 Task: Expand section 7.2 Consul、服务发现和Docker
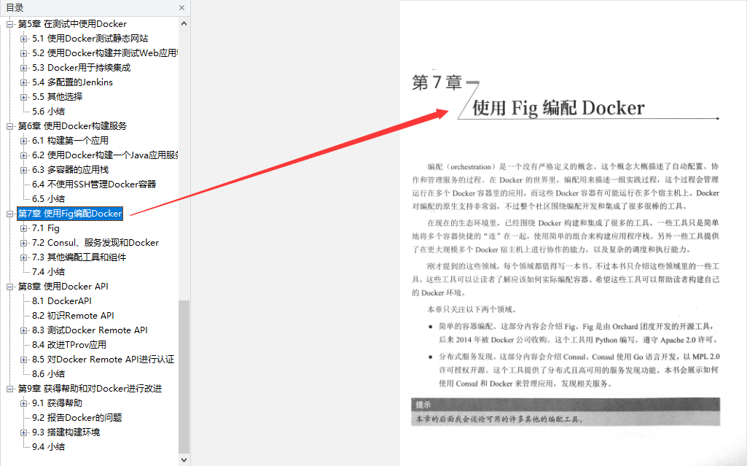23,243
